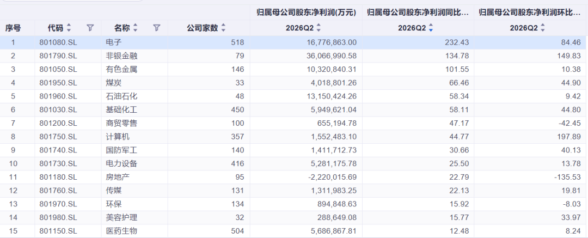The height and width of the screenshot is (238, 588).
Task: Select code 801180.SL
Action: click(58, 177)
